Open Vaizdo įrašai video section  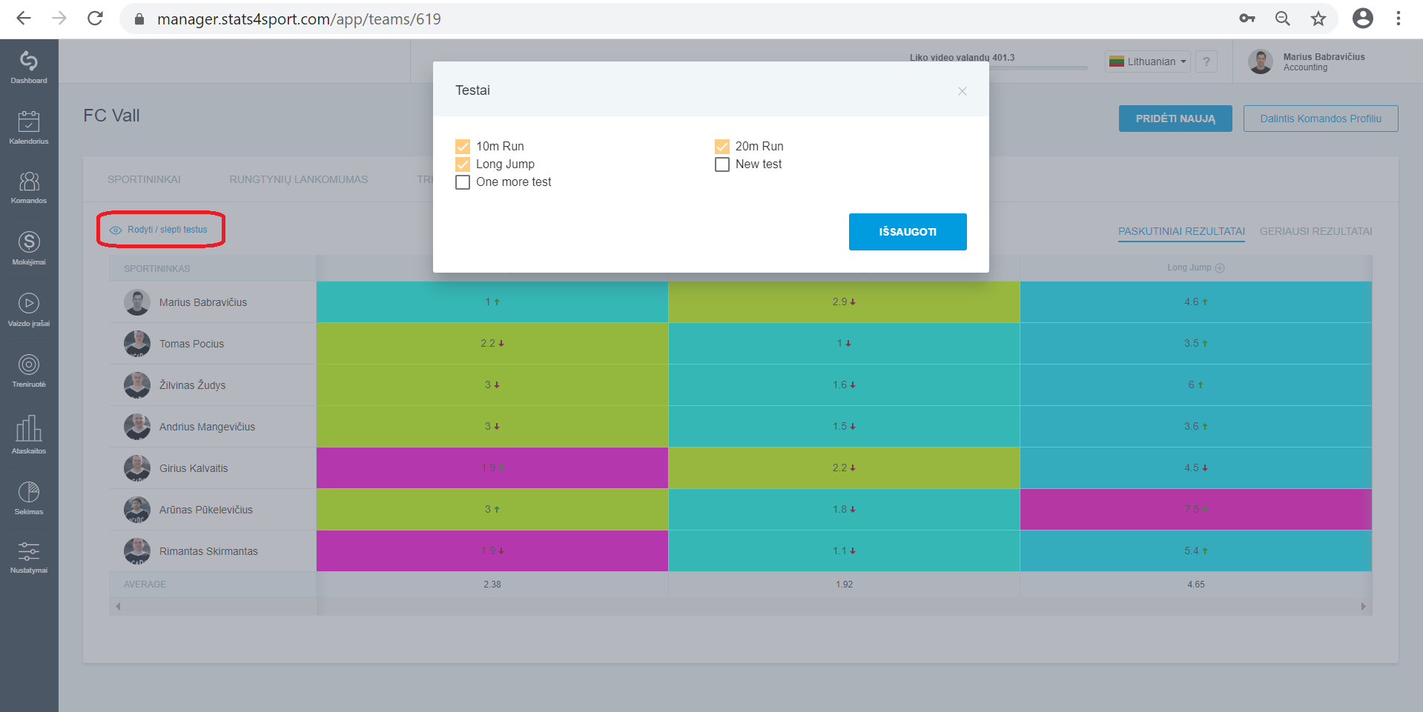tap(29, 309)
